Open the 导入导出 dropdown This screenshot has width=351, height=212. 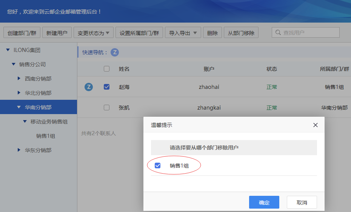(183, 33)
